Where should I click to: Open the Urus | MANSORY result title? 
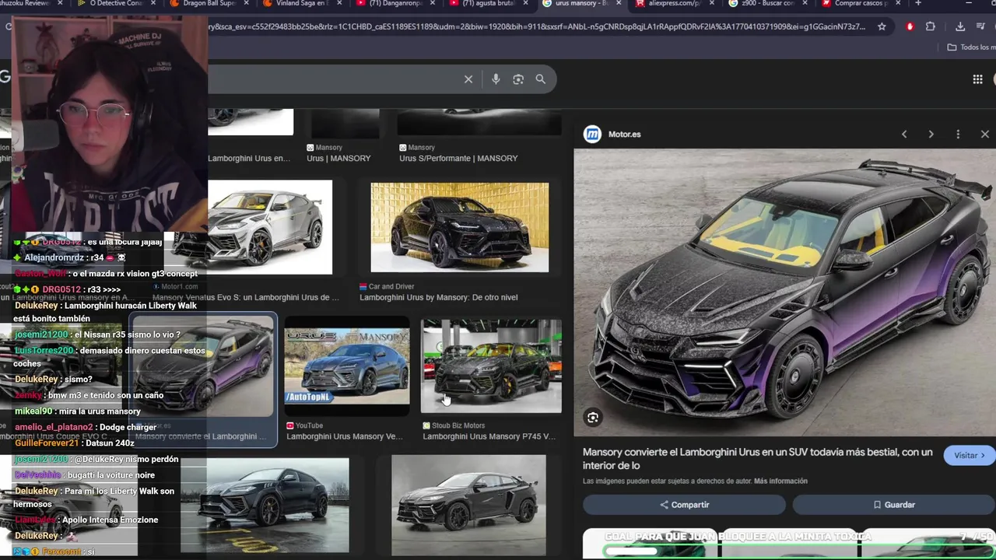tap(338, 159)
